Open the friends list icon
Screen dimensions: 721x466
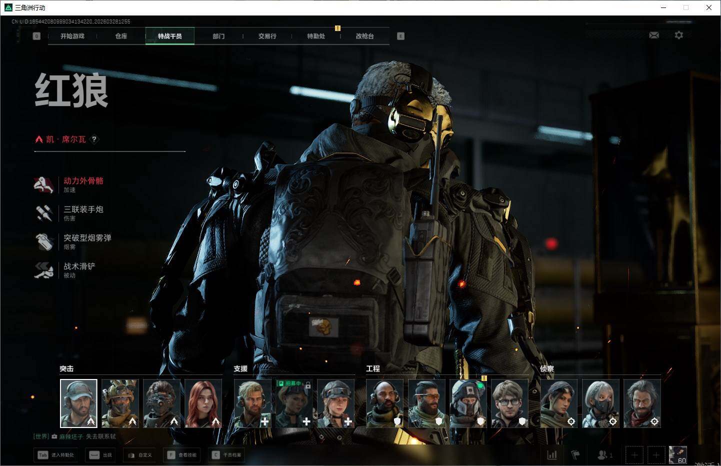tap(604, 455)
